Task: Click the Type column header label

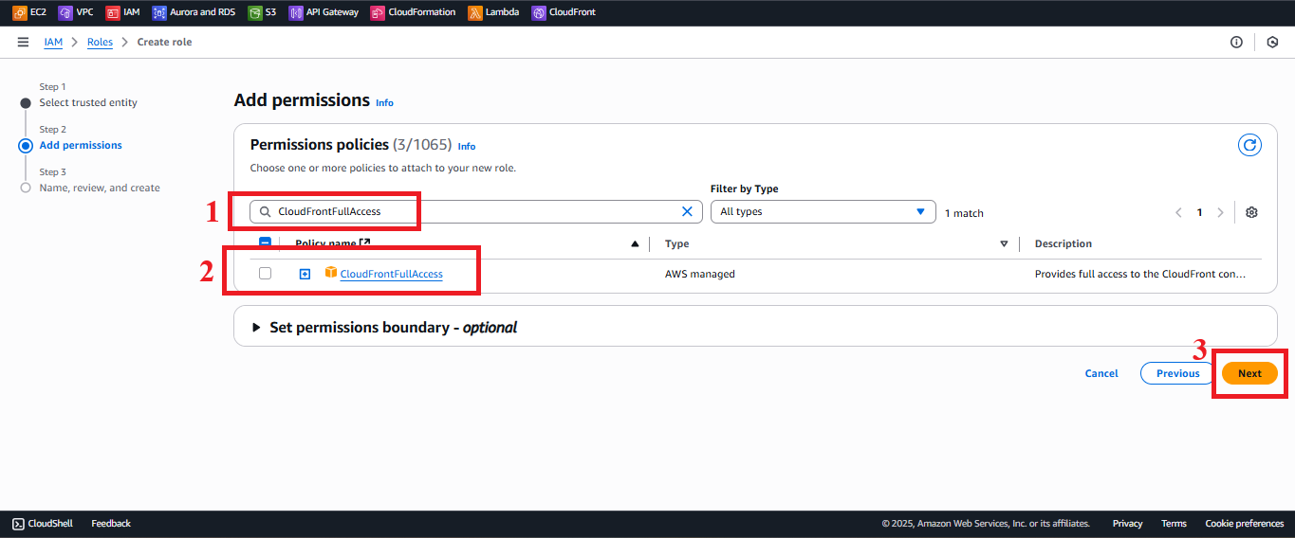Action: [676, 243]
